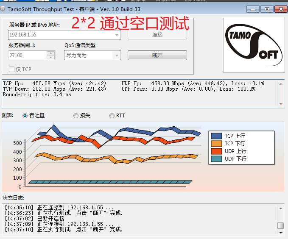The height and width of the screenshot is (239, 288).
Task: Click log entry "[14:37:09] 正在连接到"
Action: (59, 224)
